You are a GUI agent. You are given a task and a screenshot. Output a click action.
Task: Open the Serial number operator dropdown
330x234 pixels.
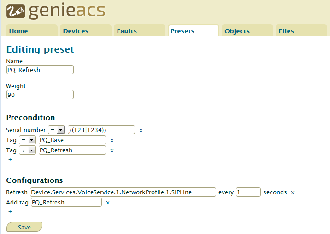tap(56, 130)
